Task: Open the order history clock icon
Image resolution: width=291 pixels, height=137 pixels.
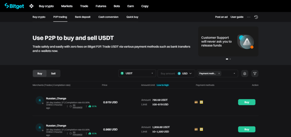Action: (256, 17)
